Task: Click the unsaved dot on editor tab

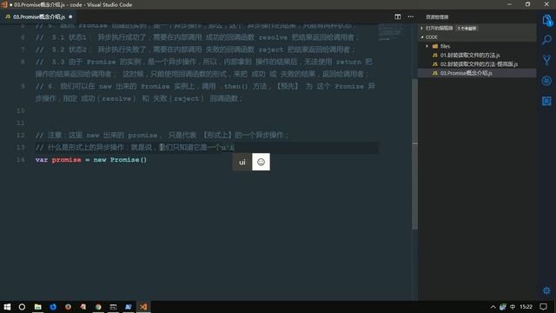Action: [x=70, y=17]
